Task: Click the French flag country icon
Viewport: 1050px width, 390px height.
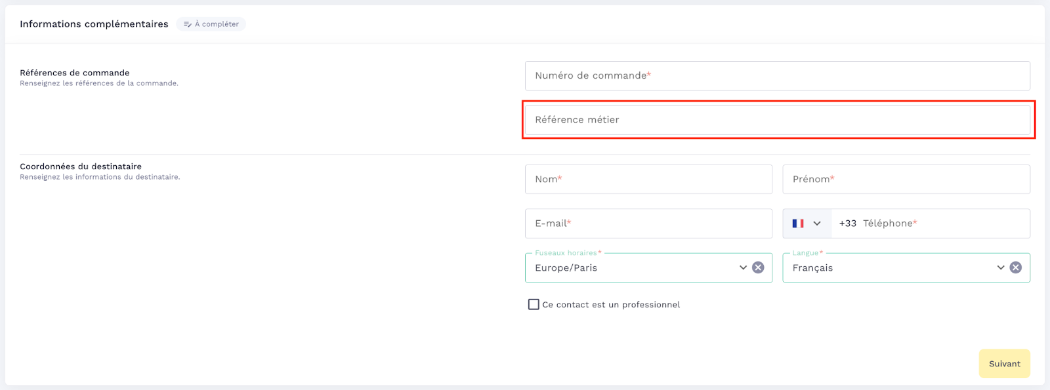Action: pos(798,224)
